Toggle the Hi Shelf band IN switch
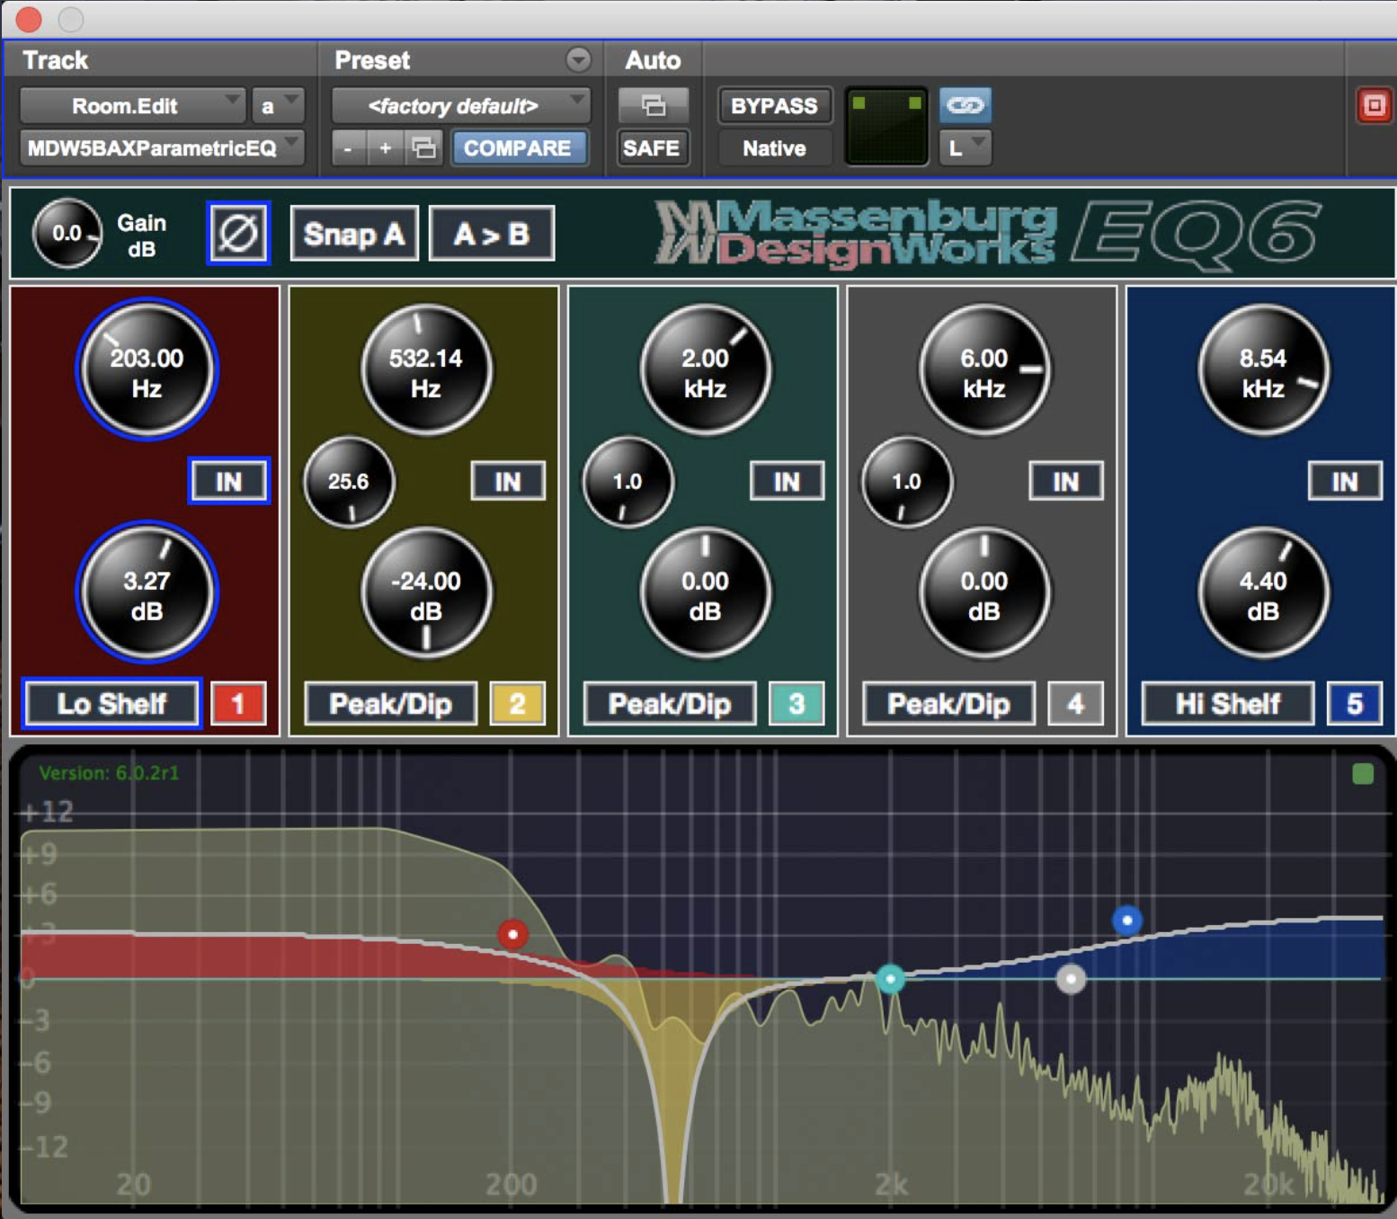Screen dimensions: 1397x1219 (1344, 481)
